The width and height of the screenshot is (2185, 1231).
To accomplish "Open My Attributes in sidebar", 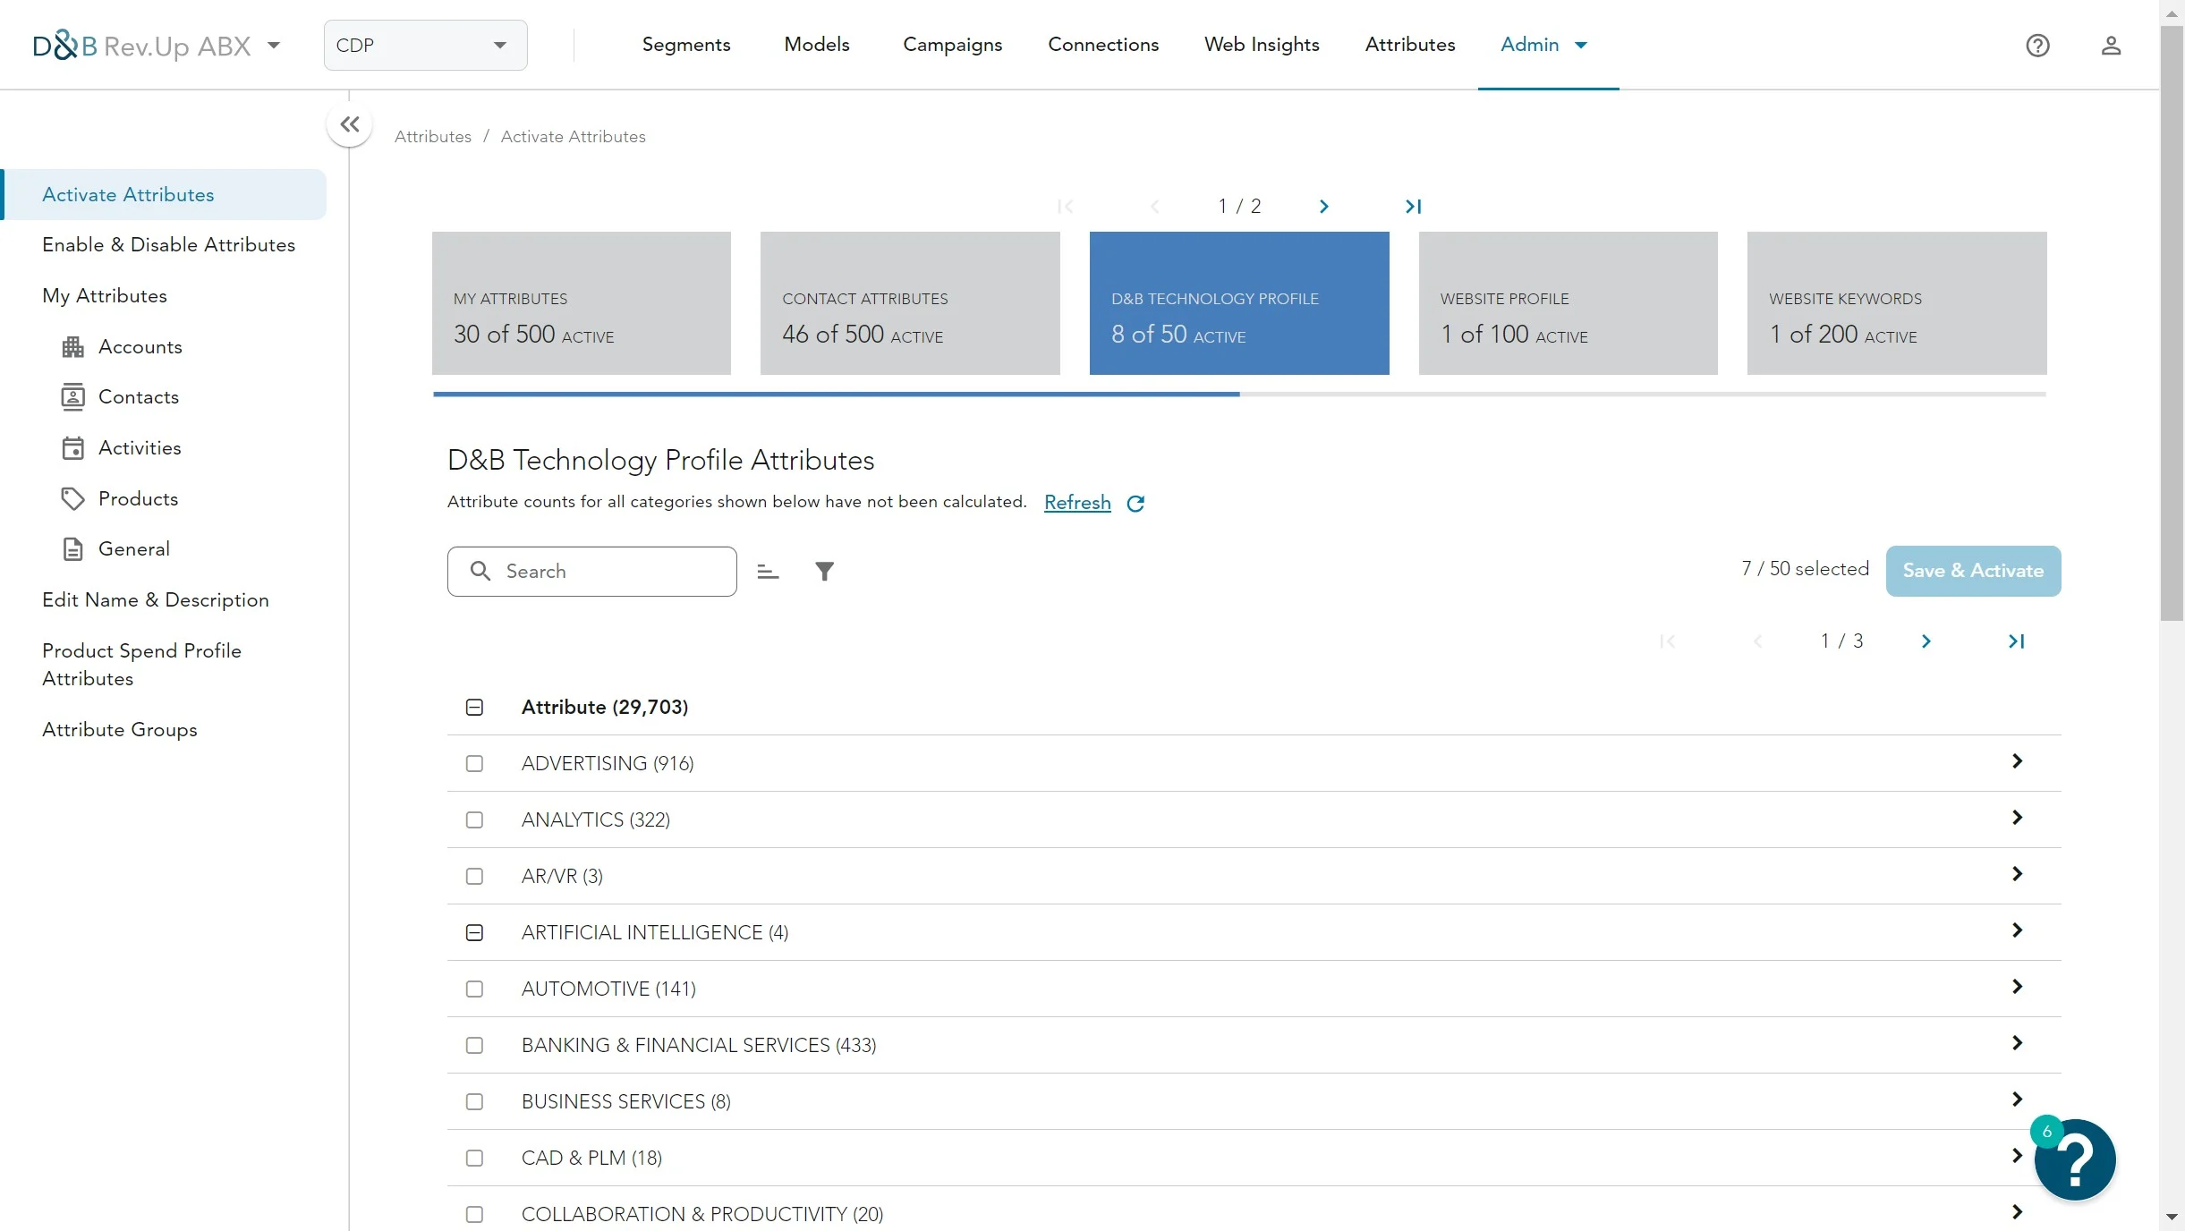I will click(x=105, y=296).
